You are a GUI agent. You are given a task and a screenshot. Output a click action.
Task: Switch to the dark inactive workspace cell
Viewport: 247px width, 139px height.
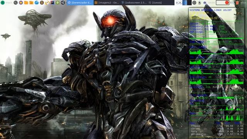(x=189, y=3)
